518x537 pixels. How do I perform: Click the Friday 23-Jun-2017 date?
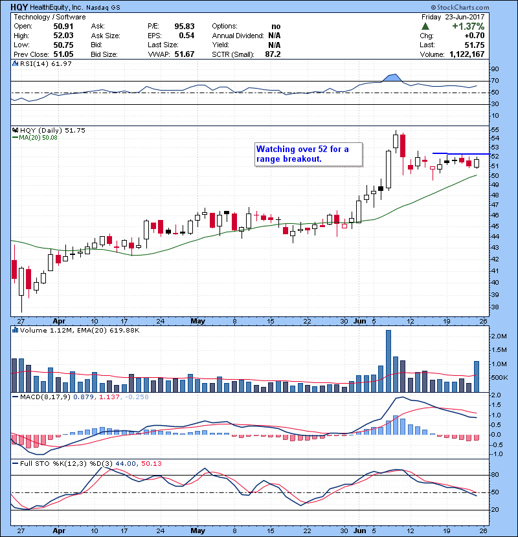coord(453,17)
